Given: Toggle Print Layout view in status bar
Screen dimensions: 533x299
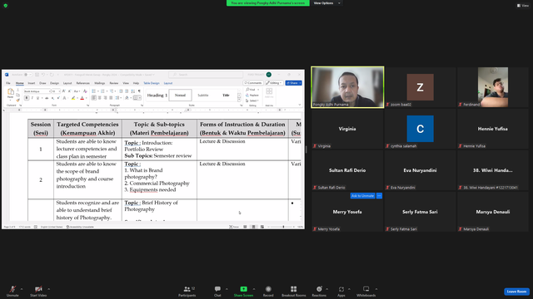Looking at the screenshot, I should pos(253,227).
